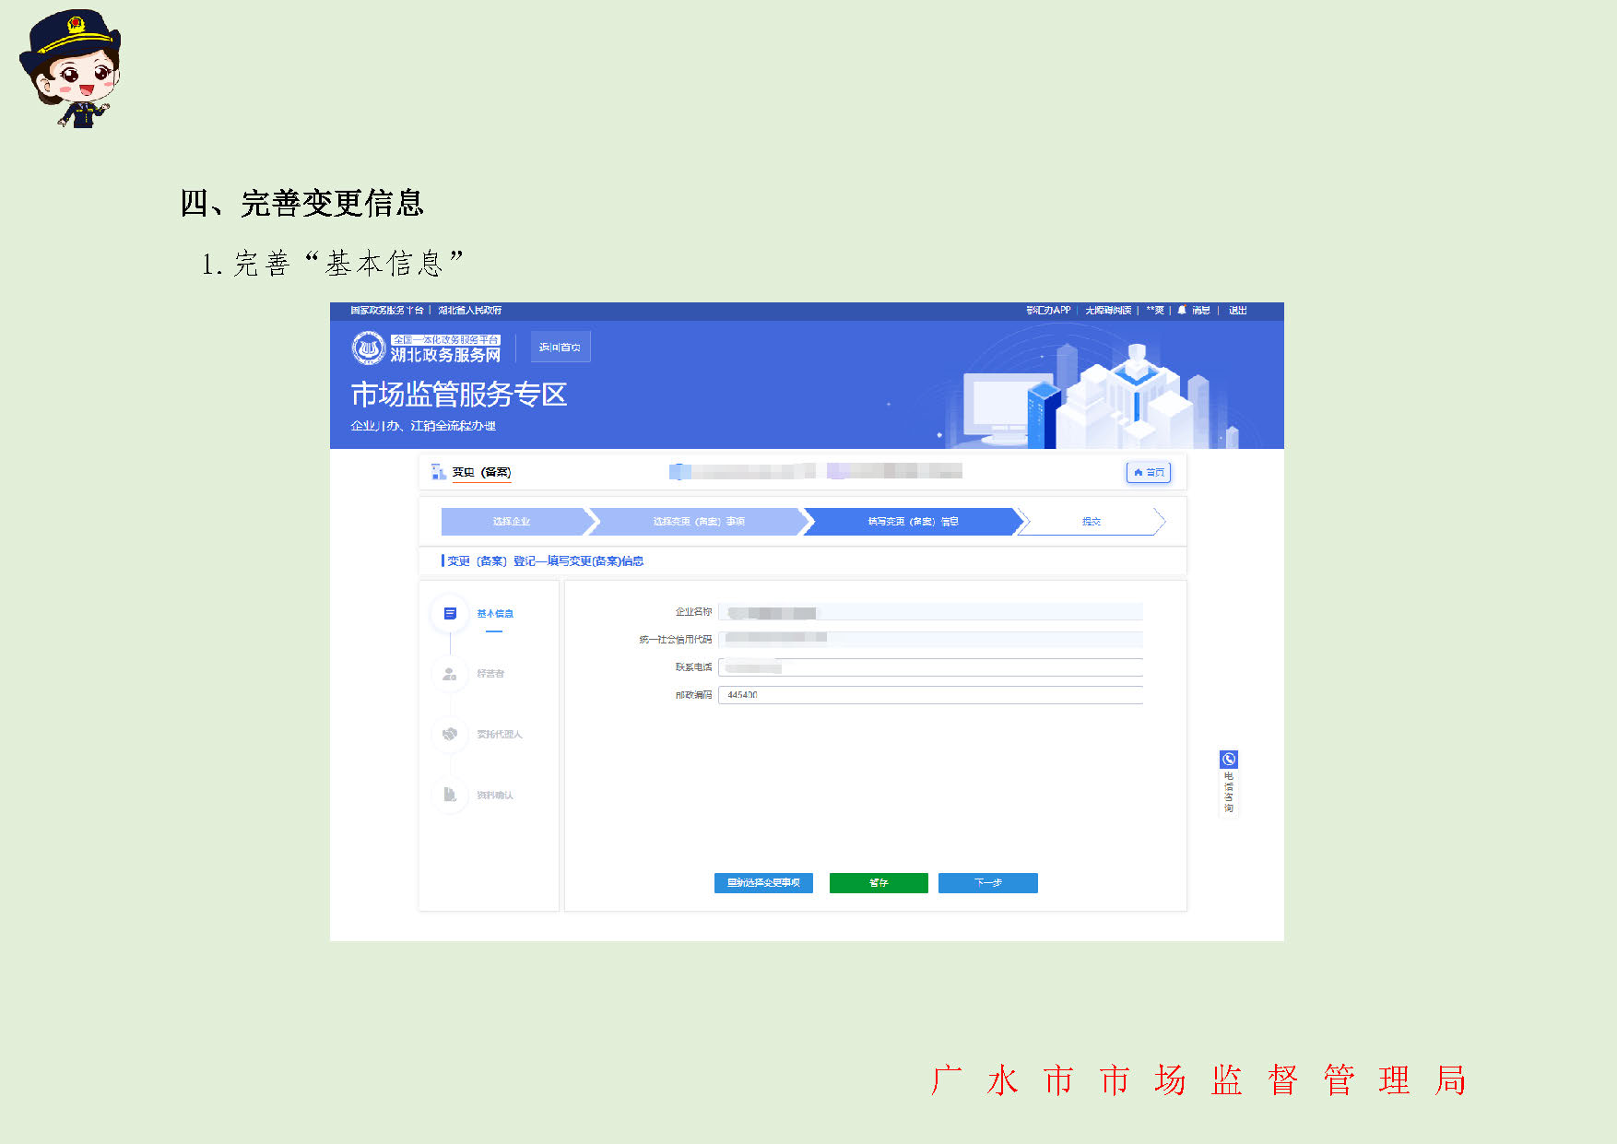Open the 基本信息 sidebar section
The image size is (1617, 1144).
click(495, 614)
